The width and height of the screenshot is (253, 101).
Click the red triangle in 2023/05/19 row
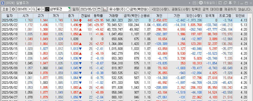point(80,30)
